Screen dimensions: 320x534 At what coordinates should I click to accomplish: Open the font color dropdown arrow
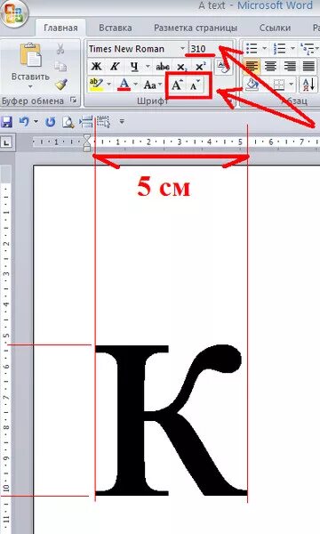(136, 85)
